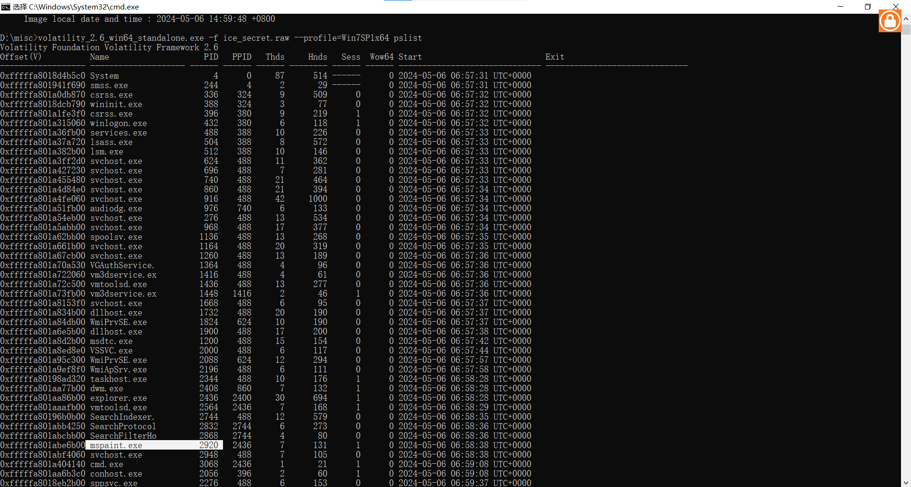Restore down the cmd.exe window
The height and width of the screenshot is (487, 911).
868,7
